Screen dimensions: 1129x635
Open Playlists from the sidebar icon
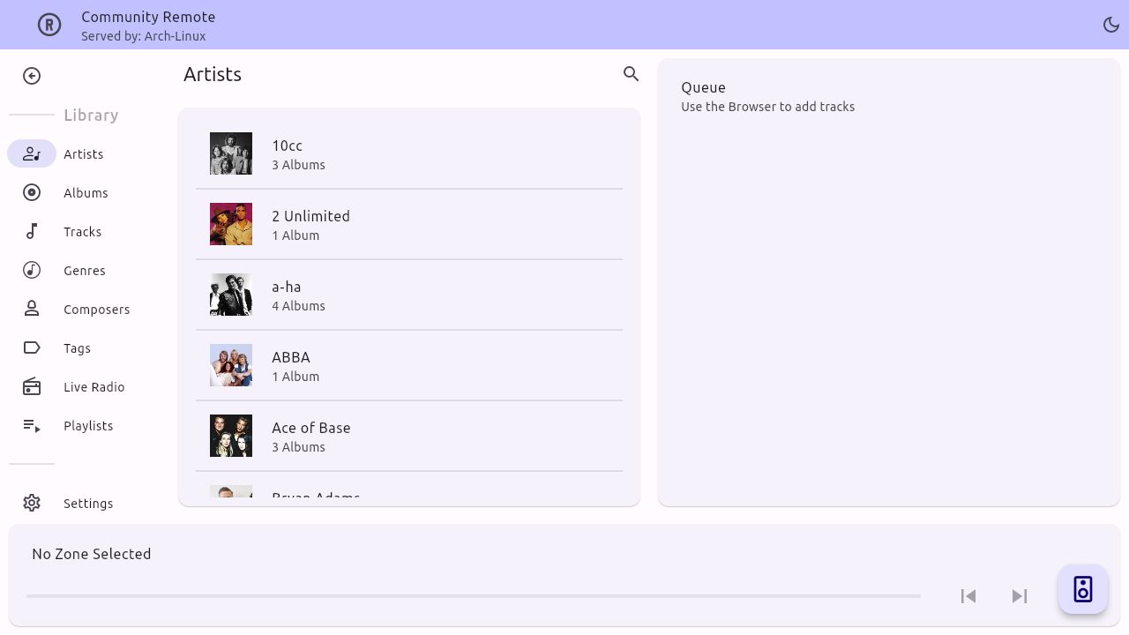pyautogui.click(x=32, y=425)
